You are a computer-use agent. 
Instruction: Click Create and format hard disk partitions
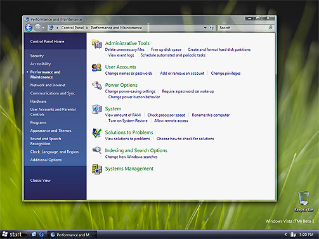pos(219,49)
